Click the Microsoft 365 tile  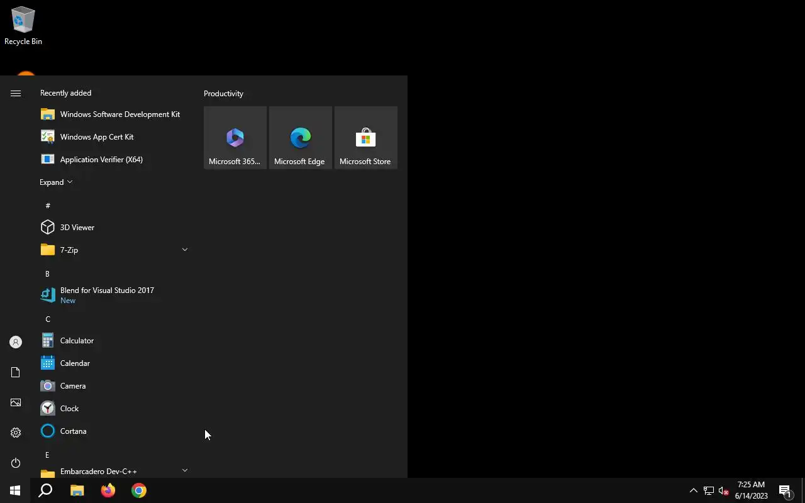[x=235, y=138]
